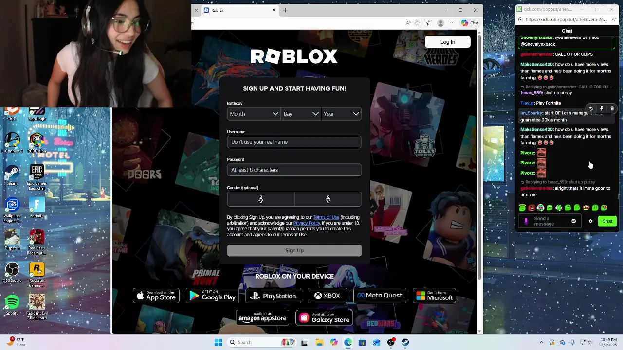
Task: Click the Send a message chat input
Action: (550, 221)
